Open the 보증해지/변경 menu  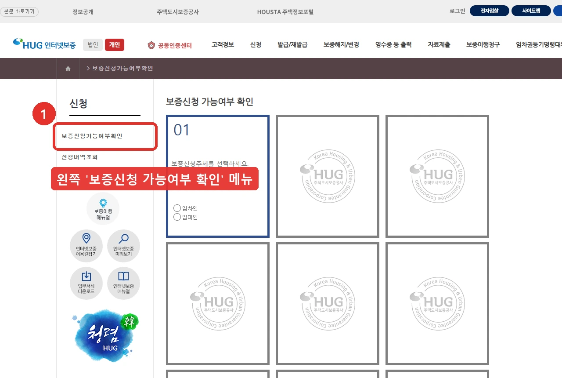[341, 44]
